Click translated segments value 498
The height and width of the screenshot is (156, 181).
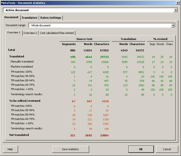tap(73, 57)
